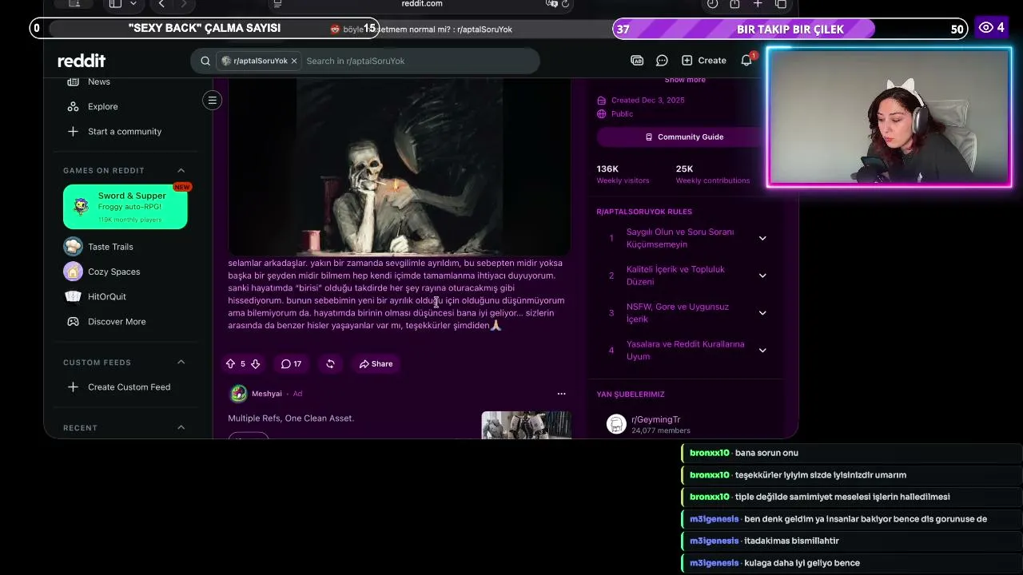This screenshot has width=1023, height=575.
Task: Click the Cozy Spaces game icon
Action: coord(73,272)
